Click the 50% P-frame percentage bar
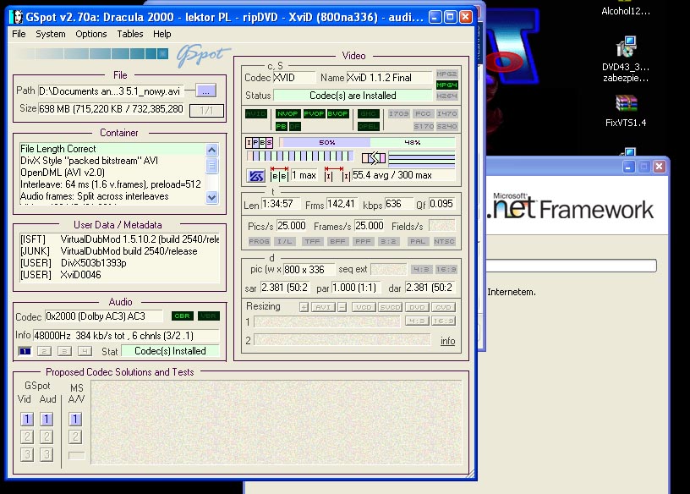Image resolution: width=690 pixels, height=494 pixels. point(326,143)
